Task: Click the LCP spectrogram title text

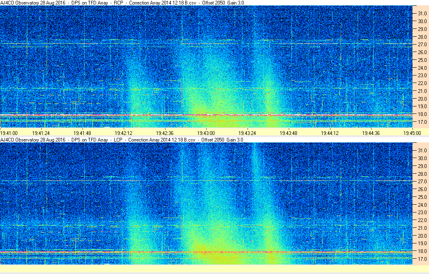Action: (x=122, y=140)
